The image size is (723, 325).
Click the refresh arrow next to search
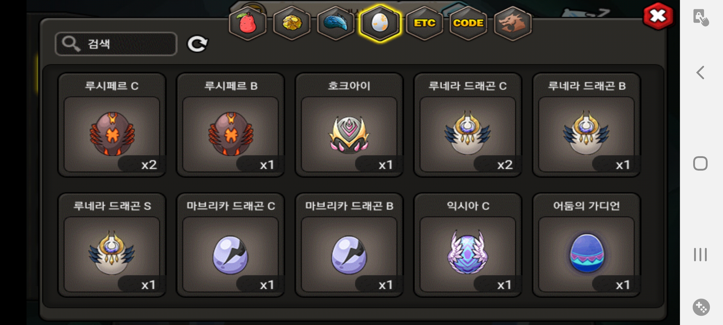[x=197, y=44]
